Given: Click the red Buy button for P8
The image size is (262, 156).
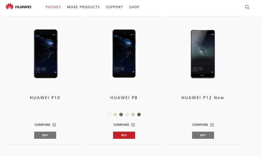Looking at the screenshot, I should [x=124, y=135].
